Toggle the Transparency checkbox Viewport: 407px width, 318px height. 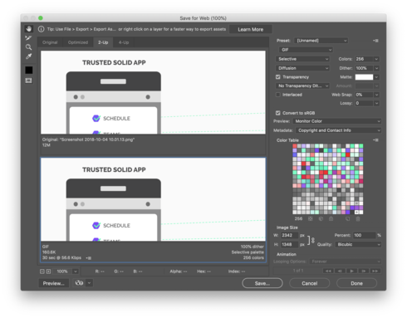[278, 77]
